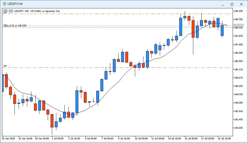Click the 143.030 price scale label
This screenshot has width=248, height=143.
[x=238, y=128]
